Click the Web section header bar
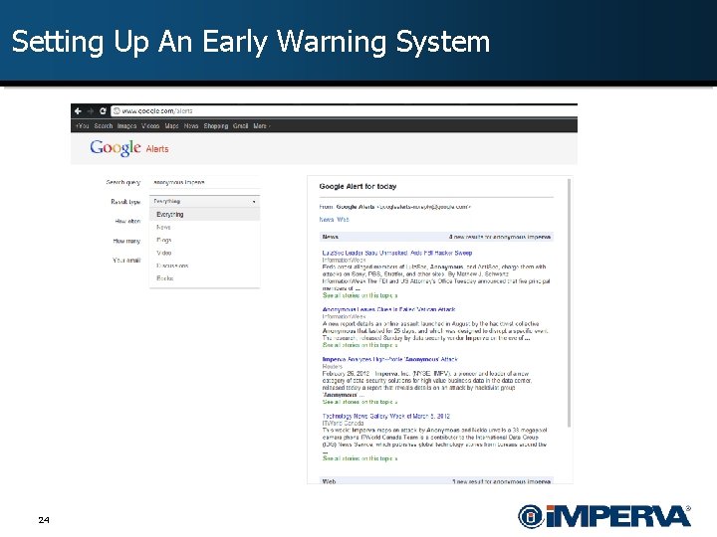The width and height of the screenshot is (717, 537). 437,481
